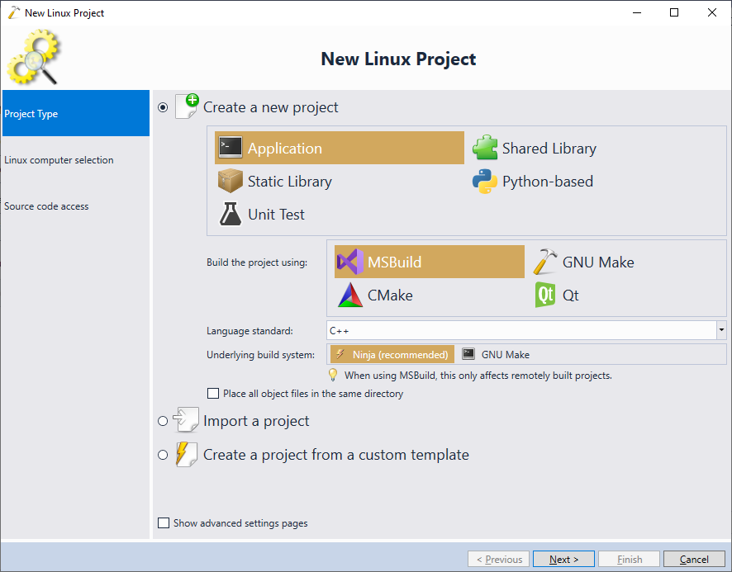
Task: Click the Next button
Action: (563, 559)
